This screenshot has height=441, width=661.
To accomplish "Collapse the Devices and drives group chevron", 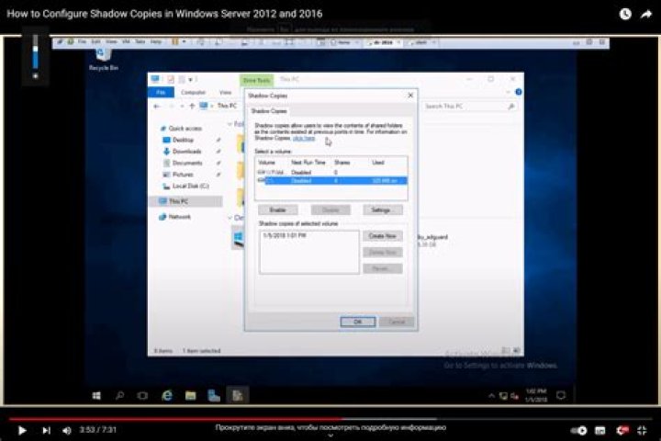I will (x=230, y=218).
